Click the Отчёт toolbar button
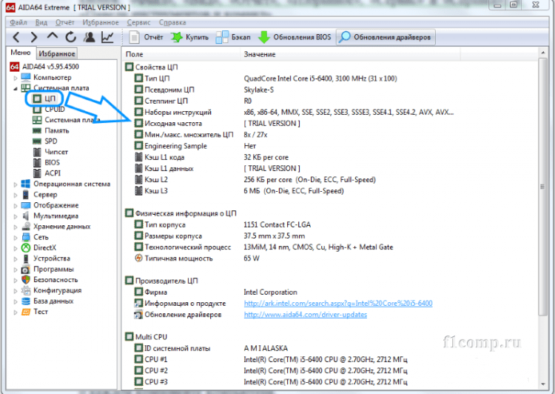555x394 pixels. point(147,37)
